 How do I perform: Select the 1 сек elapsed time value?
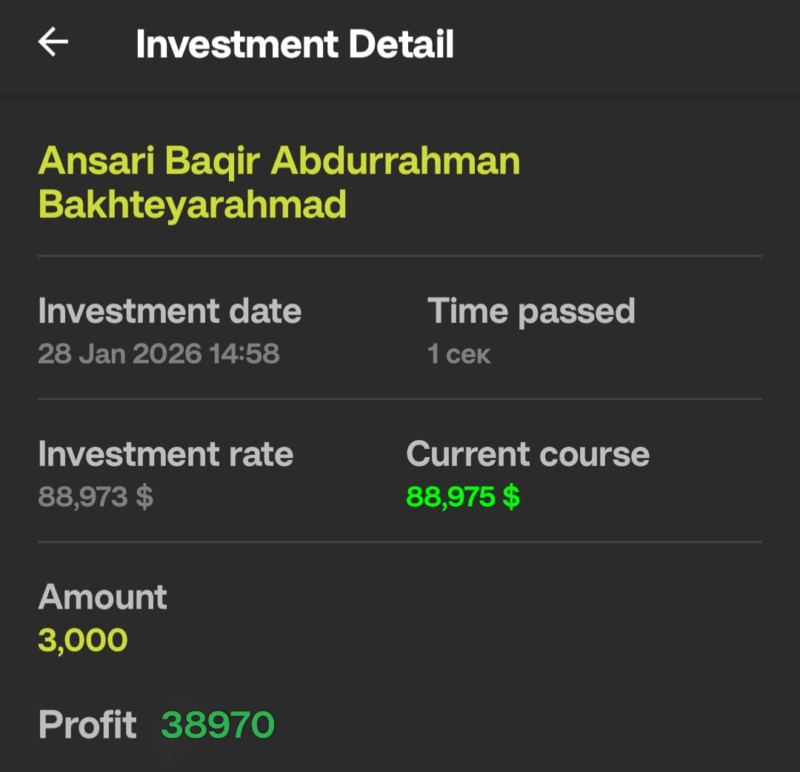click(x=459, y=354)
